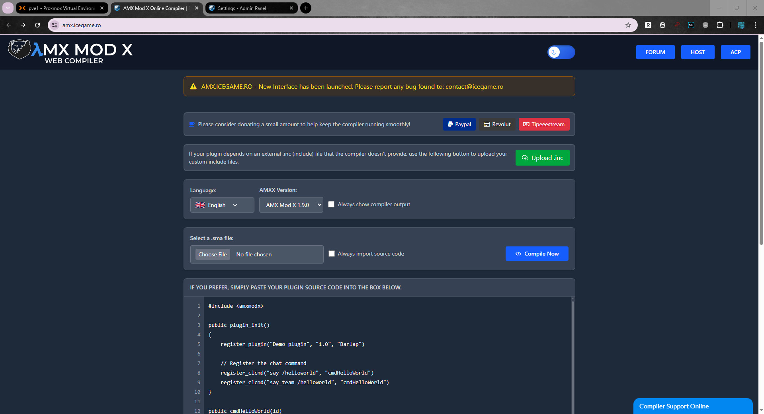Bookmark this page with the star icon

pos(628,25)
